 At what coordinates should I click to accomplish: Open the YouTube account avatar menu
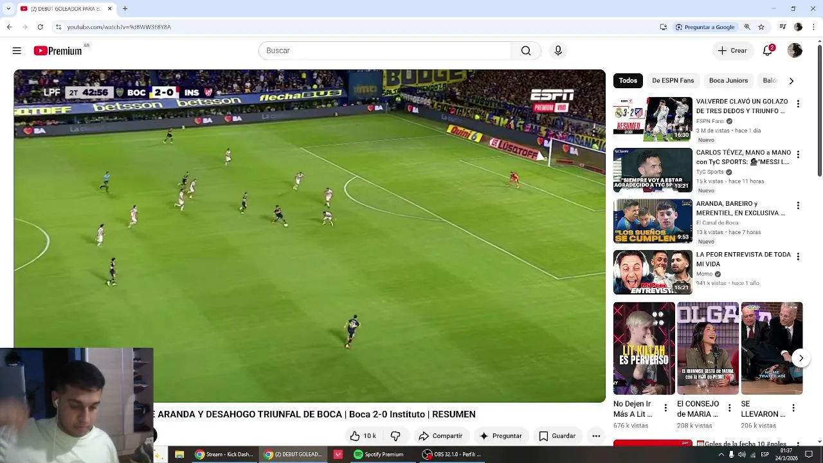(795, 50)
